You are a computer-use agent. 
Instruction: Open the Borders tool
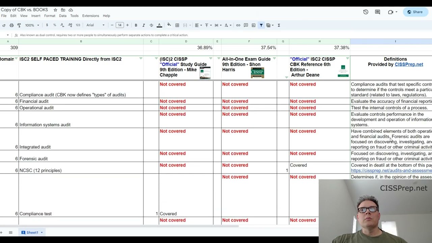pyautogui.click(x=177, y=25)
